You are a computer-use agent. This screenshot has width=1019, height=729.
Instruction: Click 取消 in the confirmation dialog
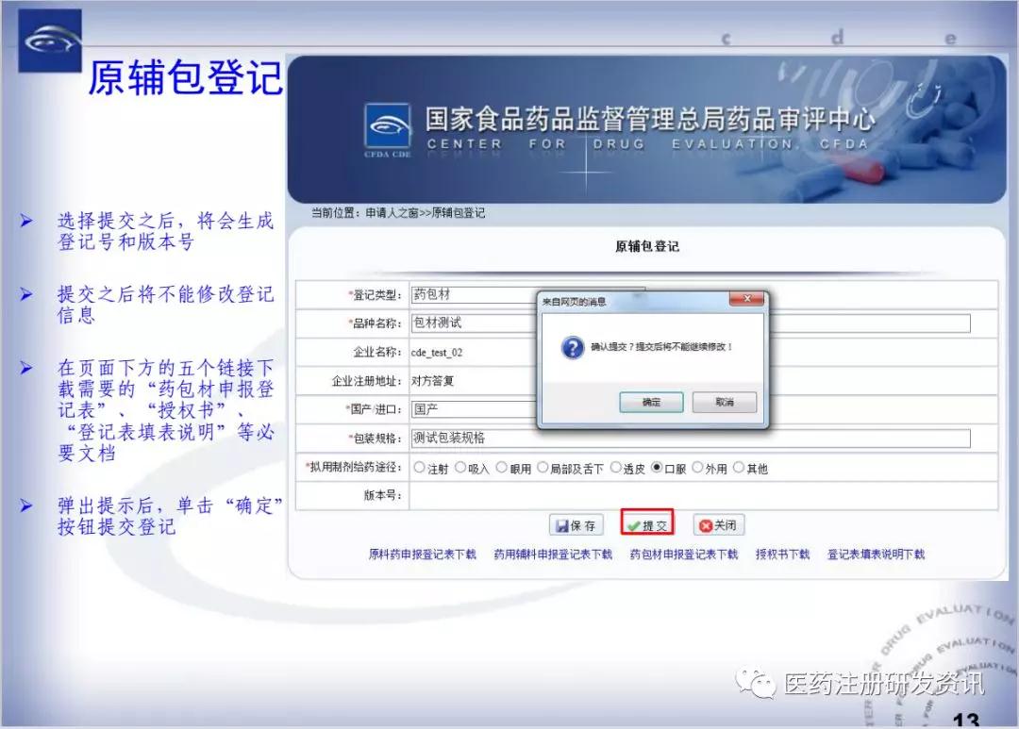(724, 402)
